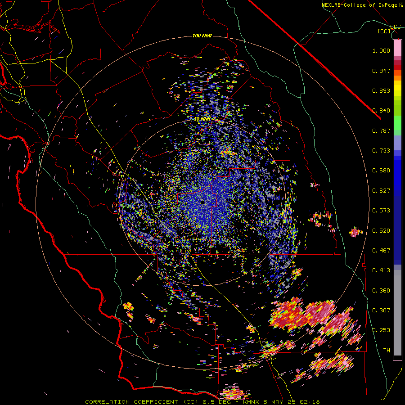Click the [CC] product label
The height and width of the screenshot is (405, 405).
pyautogui.click(x=384, y=31)
